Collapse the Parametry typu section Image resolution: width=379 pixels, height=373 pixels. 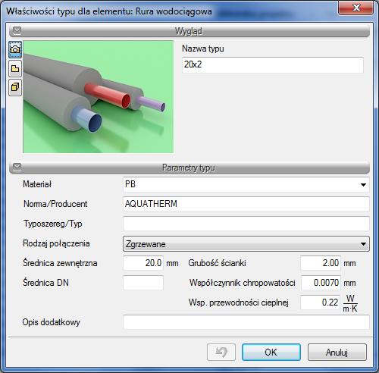pos(17,168)
